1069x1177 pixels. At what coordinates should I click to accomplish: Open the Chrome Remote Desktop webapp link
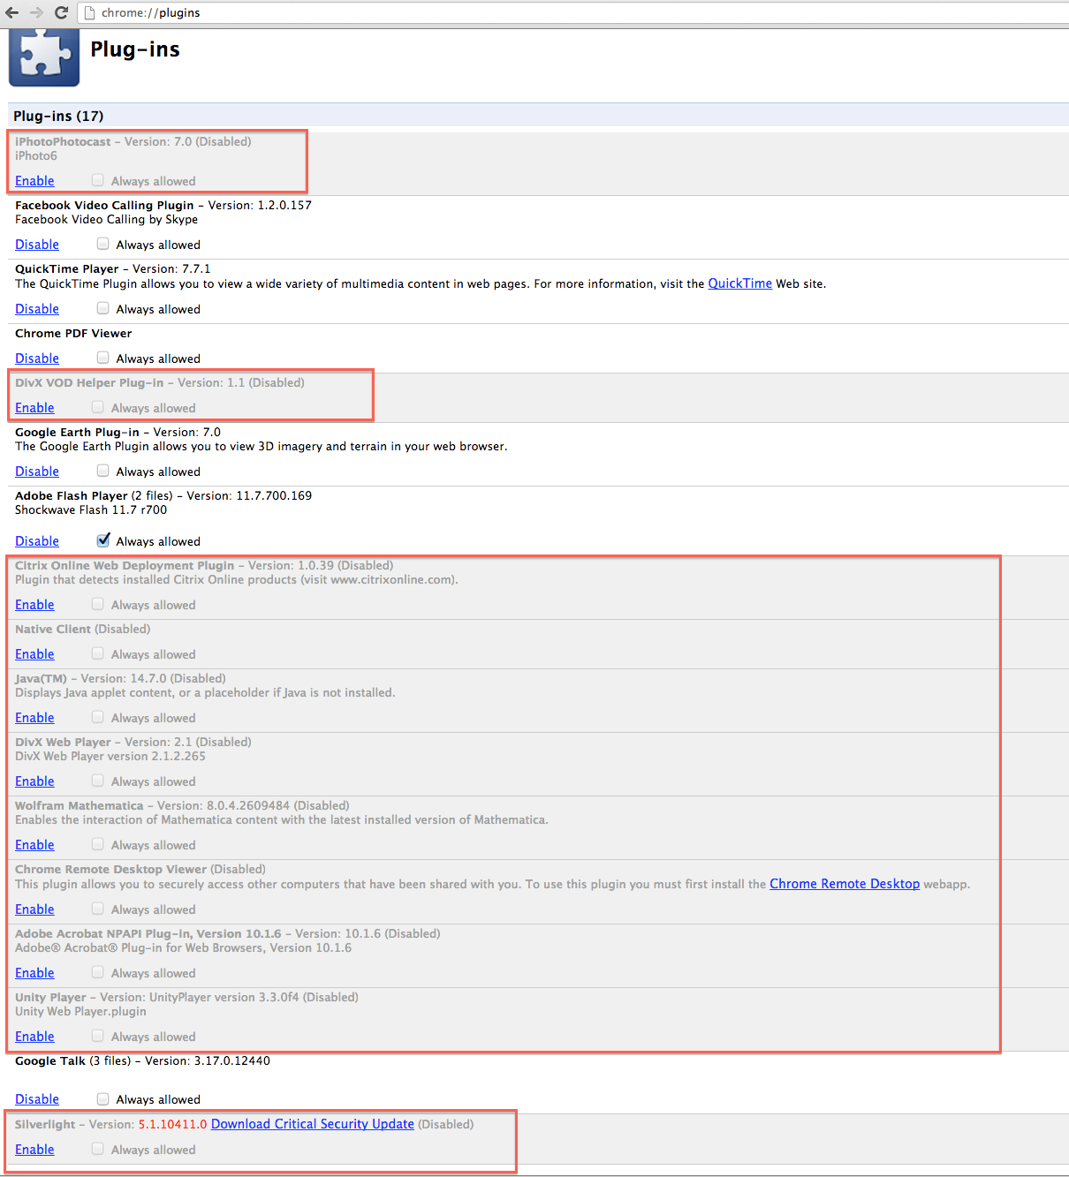click(845, 884)
